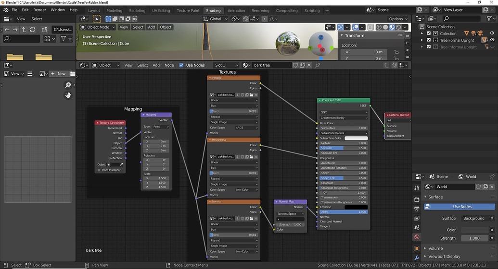This screenshot has height=269, width=498.
Task: Toggle viewport overlays button
Action: click(x=356, y=27)
